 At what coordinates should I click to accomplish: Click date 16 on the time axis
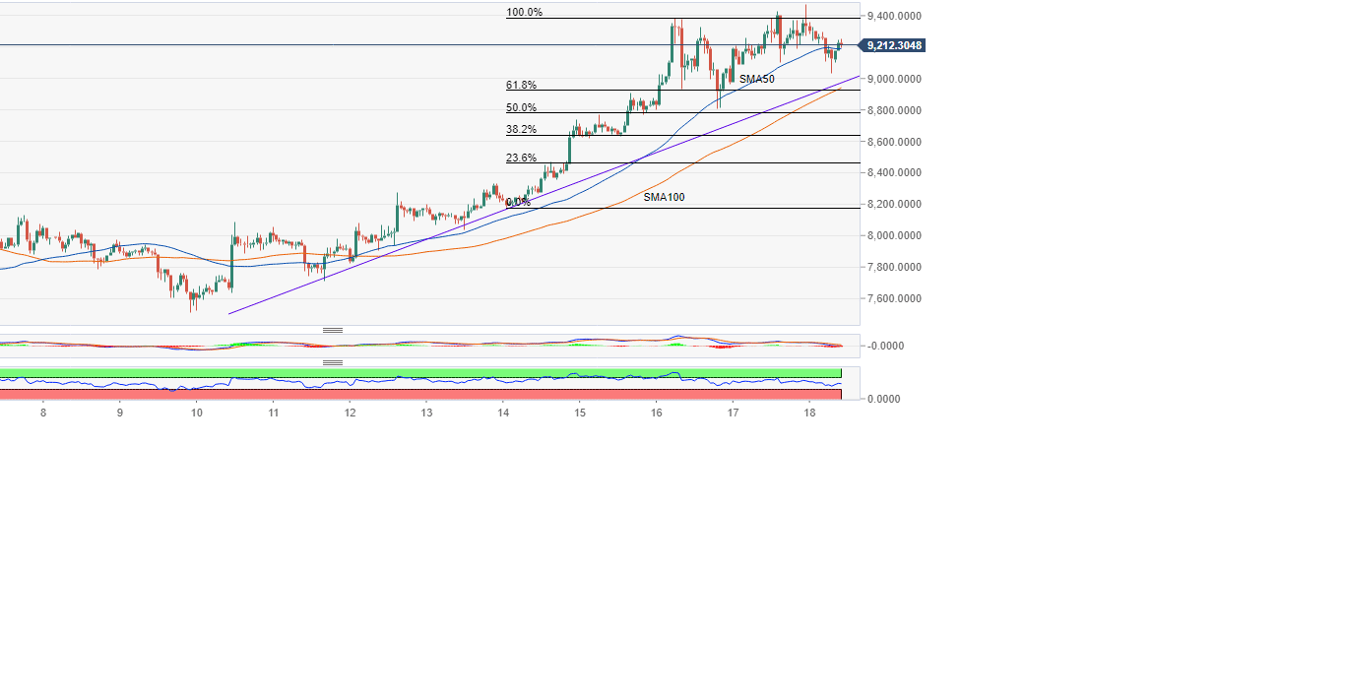pyautogui.click(x=656, y=414)
